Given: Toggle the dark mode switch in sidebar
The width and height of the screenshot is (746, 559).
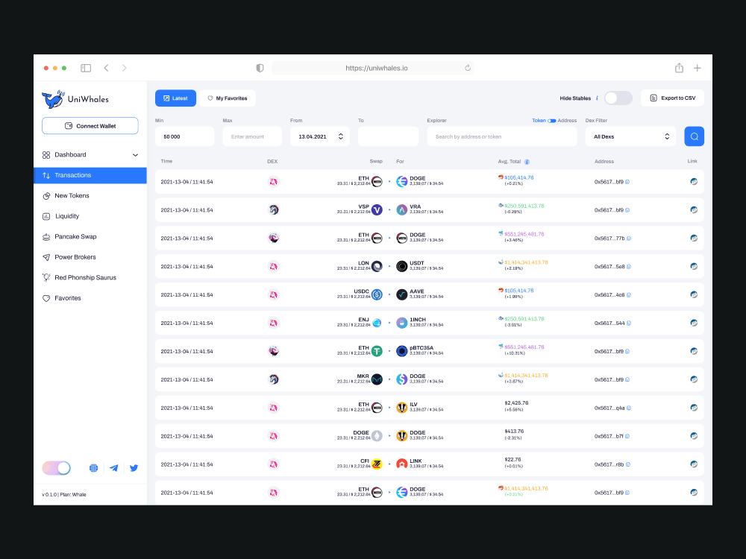Looking at the screenshot, I should [x=56, y=468].
